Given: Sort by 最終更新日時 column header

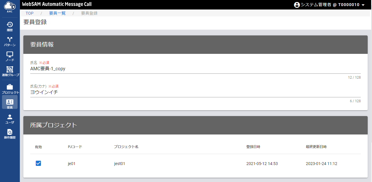Looking at the screenshot, I should click(x=316, y=147).
